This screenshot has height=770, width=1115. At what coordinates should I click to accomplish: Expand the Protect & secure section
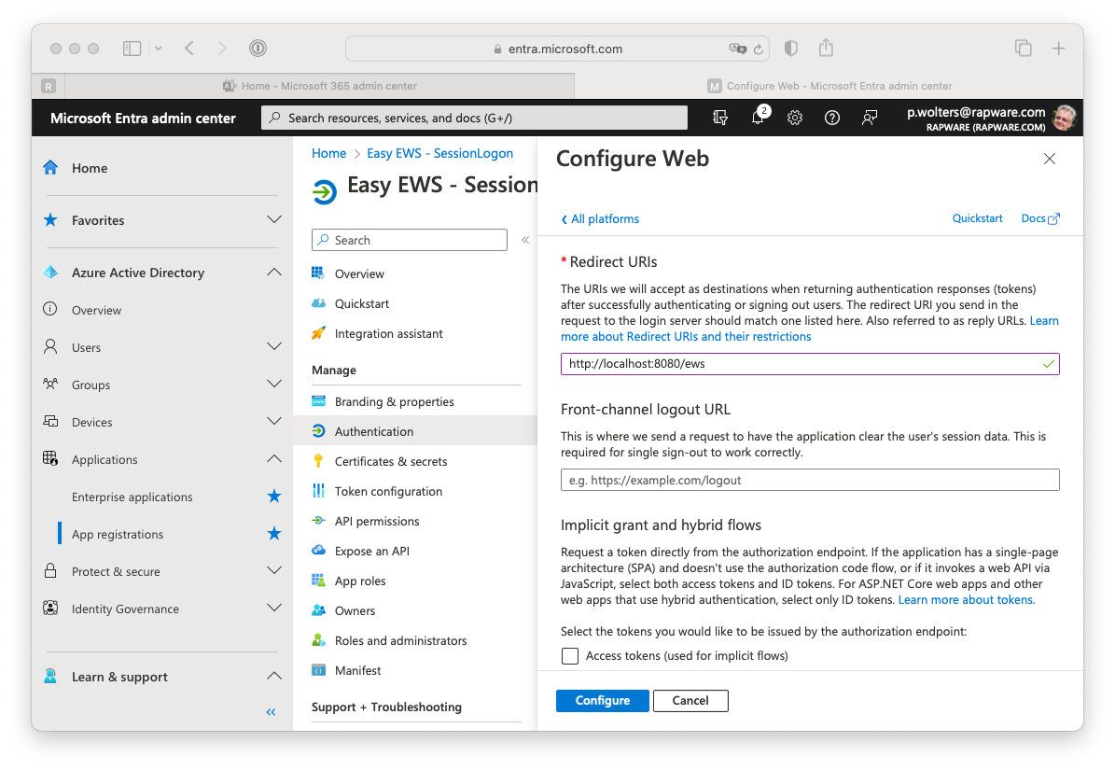pyautogui.click(x=273, y=571)
